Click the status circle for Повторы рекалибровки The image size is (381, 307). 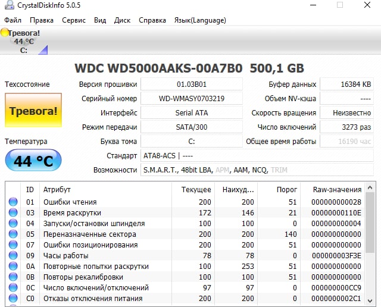13,277
